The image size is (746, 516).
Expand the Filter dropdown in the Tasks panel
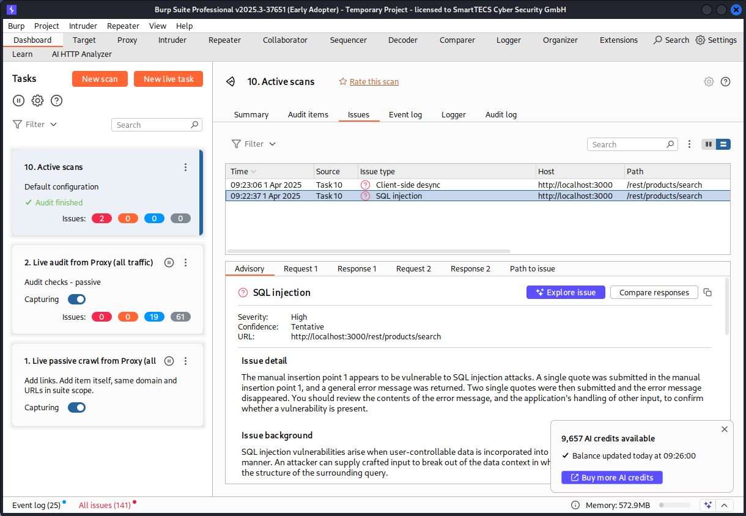[x=35, y=124]
